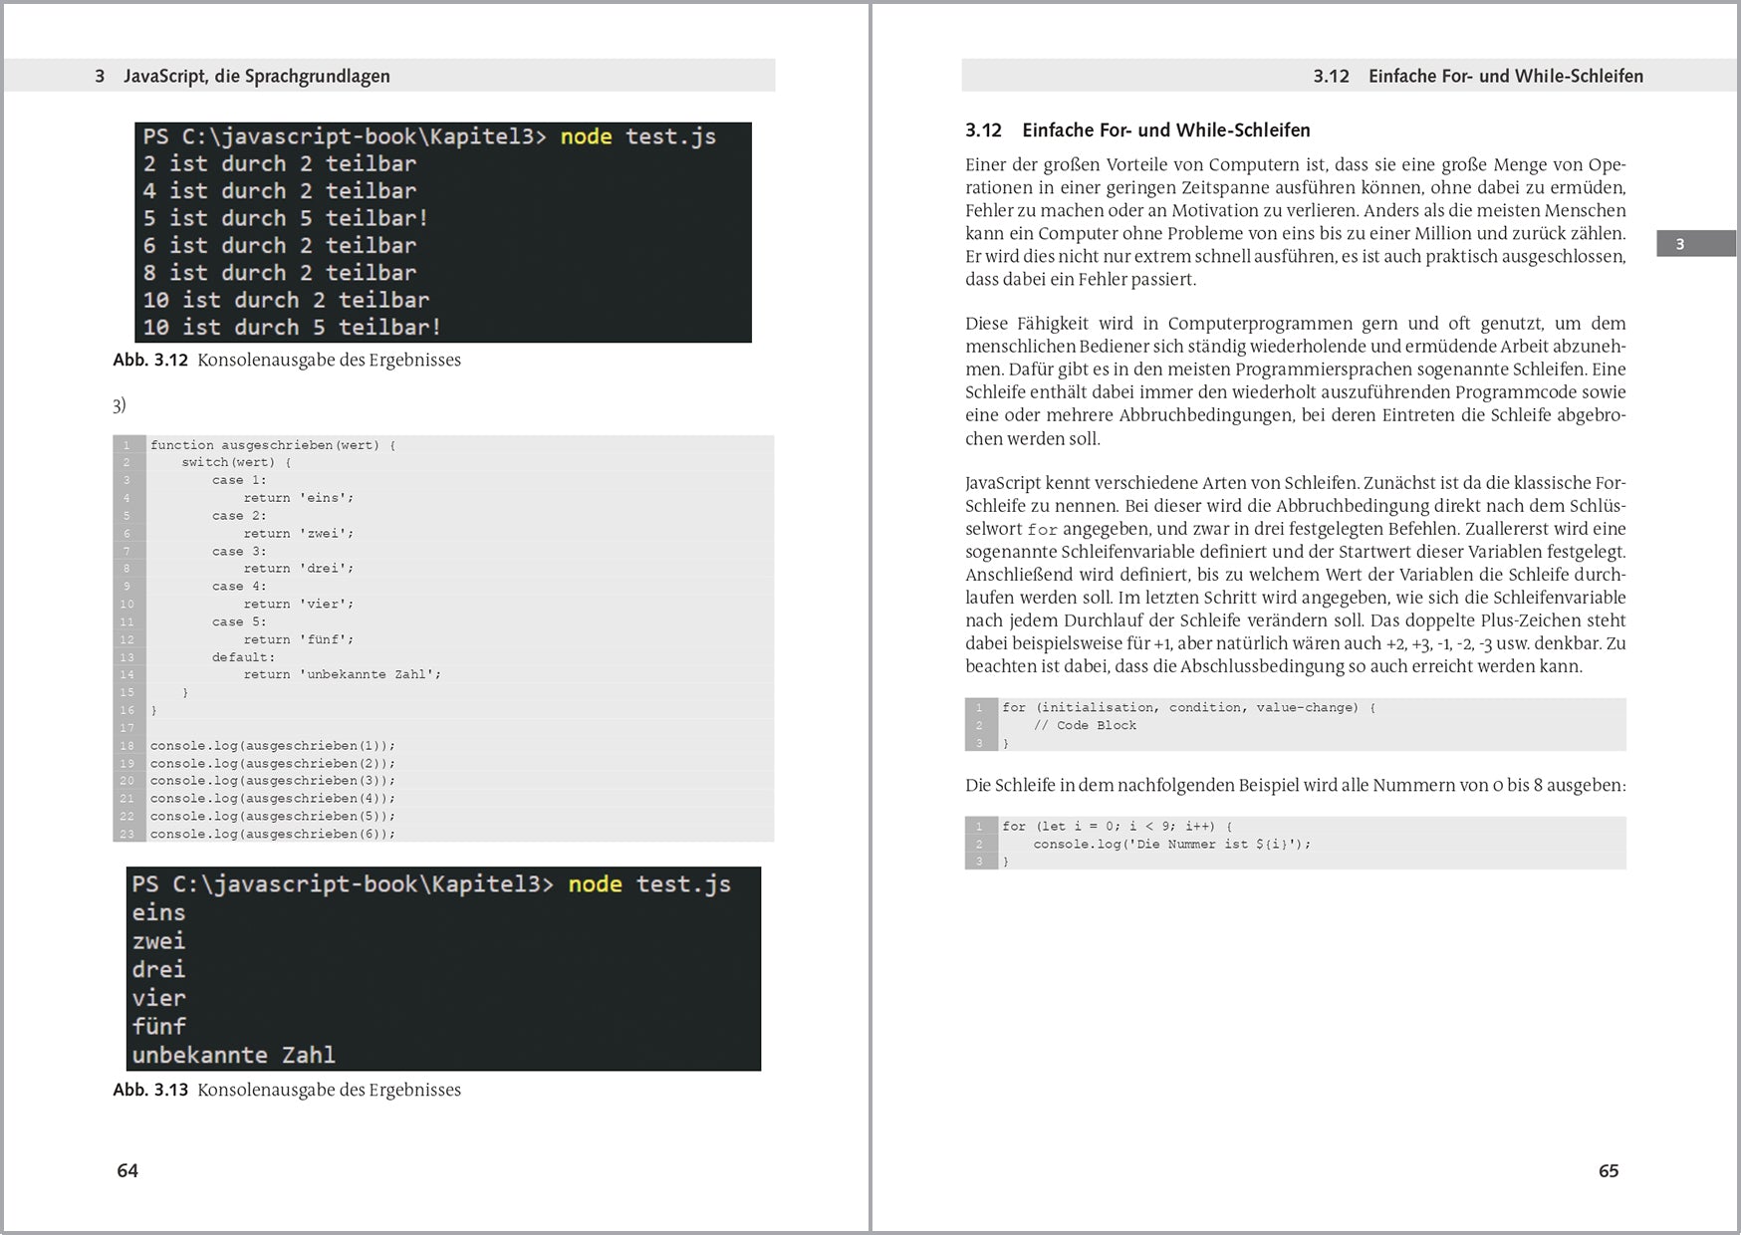Click page number 64
This screenshot has width=1741, height=1235.
(125, 1172)
